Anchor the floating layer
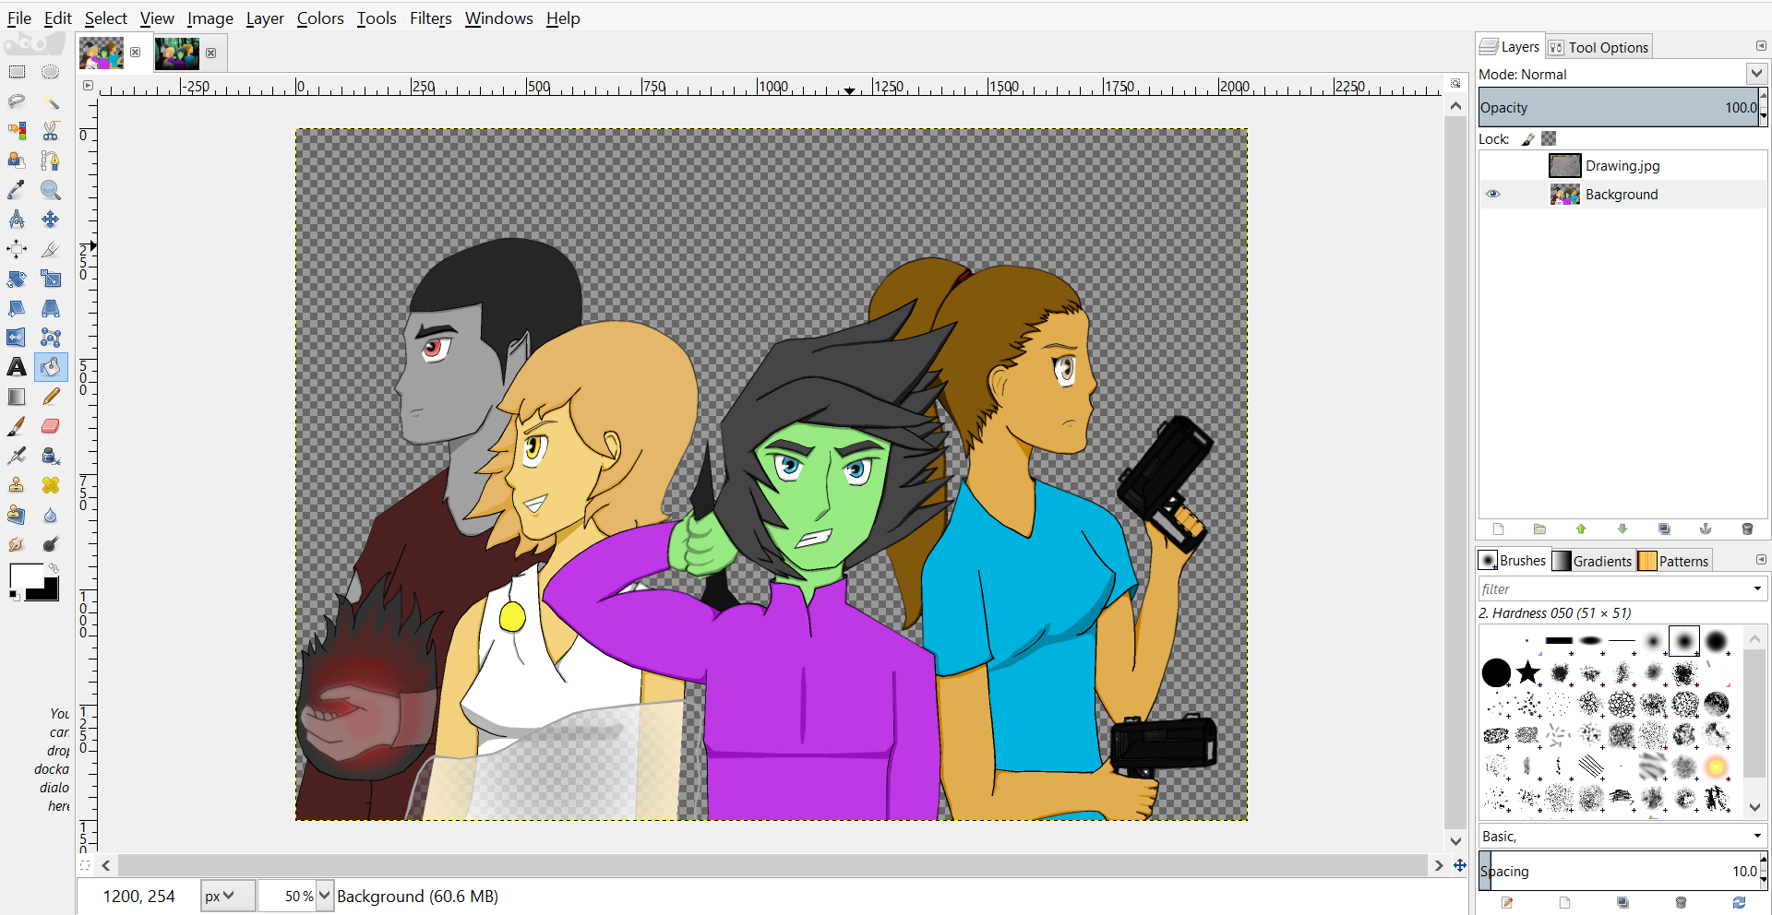This screenshot has width=1772, height=915. pos(1706,529)
